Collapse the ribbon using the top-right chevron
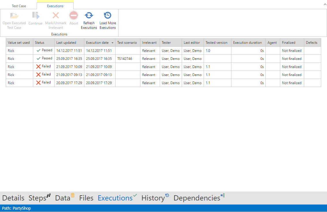The image size is (327, 212). coord(324,5)
